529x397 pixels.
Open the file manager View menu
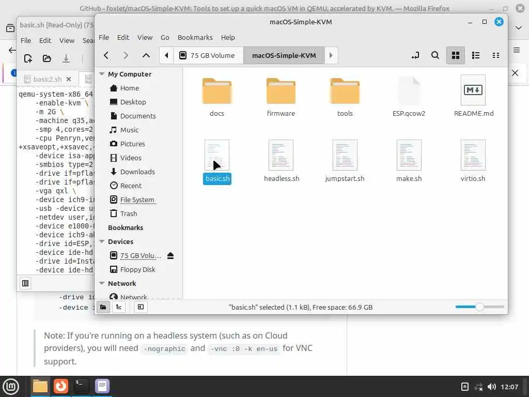coord(145,37)
